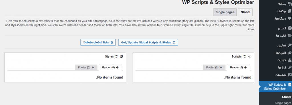Select the Styles Footer (0) tab

(x=86, y=68)
